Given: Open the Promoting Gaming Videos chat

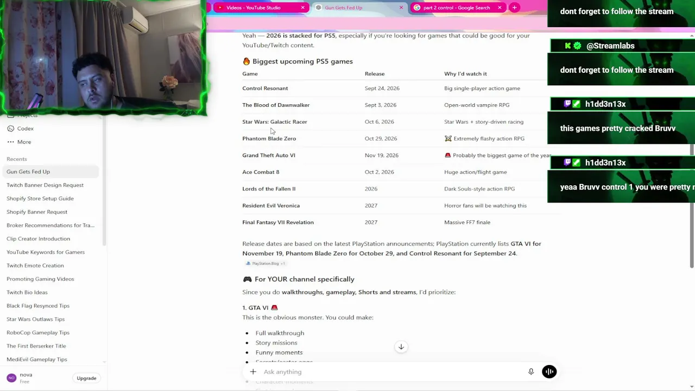Looking at the screenshot, I should 40,279.
